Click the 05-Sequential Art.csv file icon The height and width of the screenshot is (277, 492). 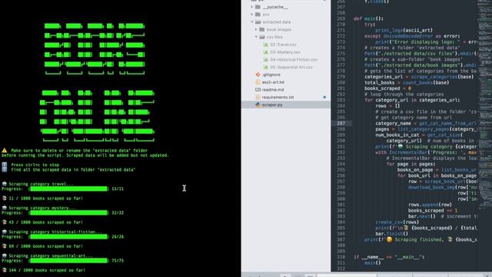266,67
